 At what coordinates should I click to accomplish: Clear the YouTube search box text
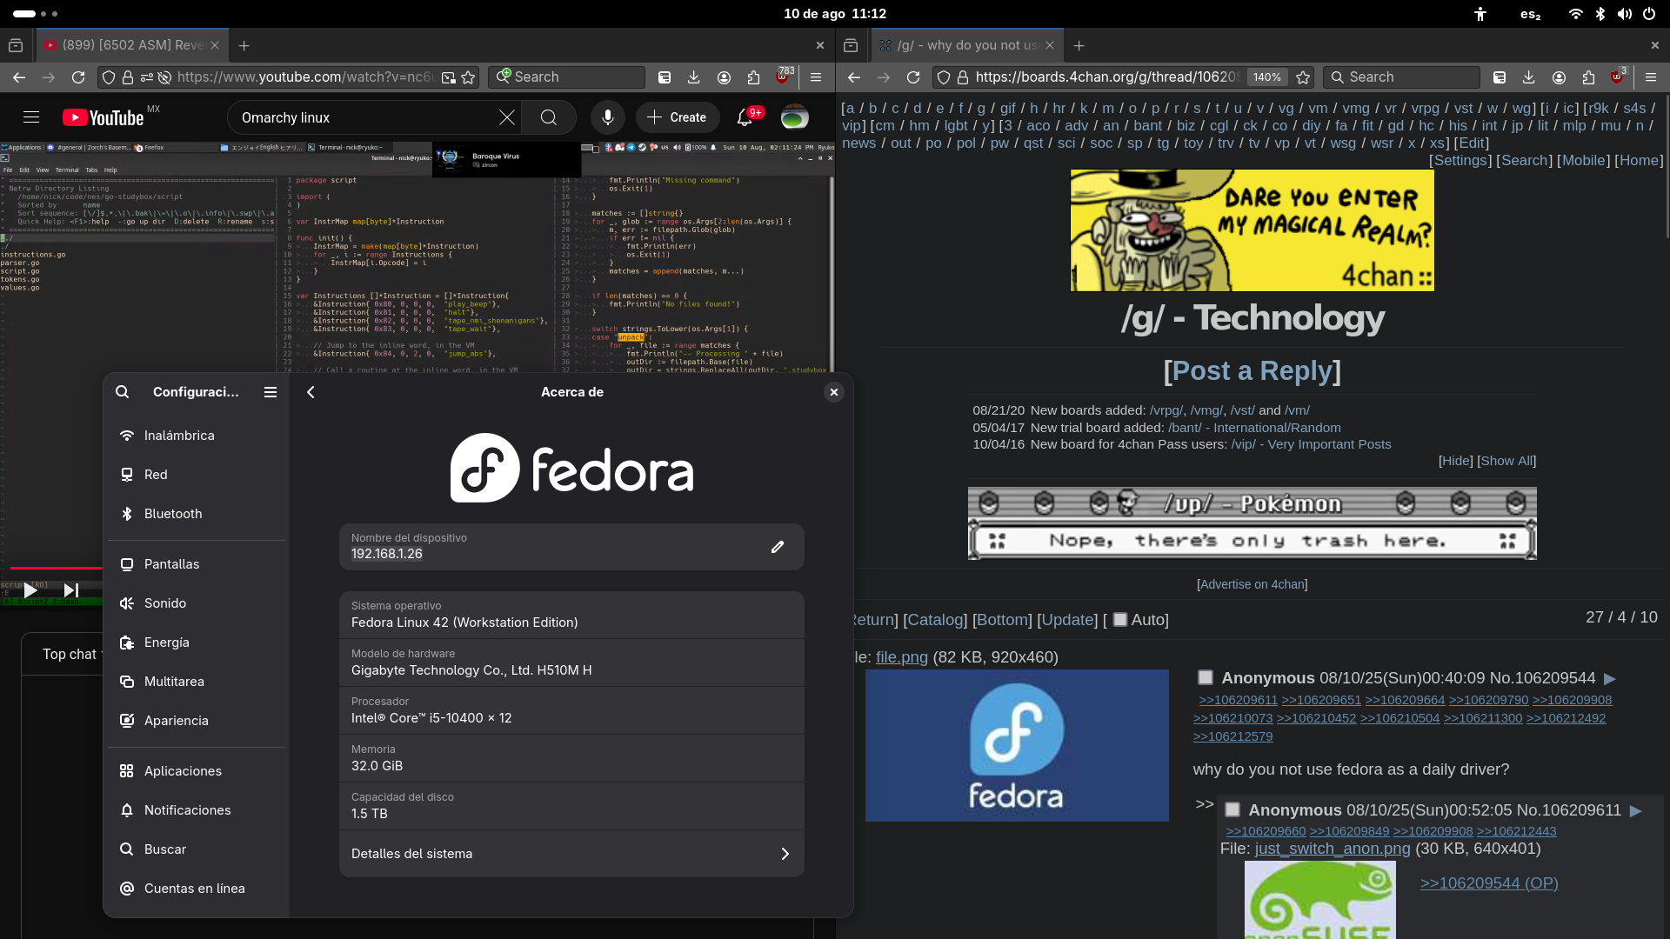coord(507,117)
